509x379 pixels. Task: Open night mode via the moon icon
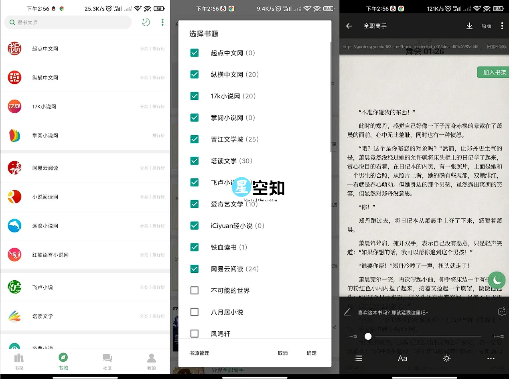(x=146, y=22)
